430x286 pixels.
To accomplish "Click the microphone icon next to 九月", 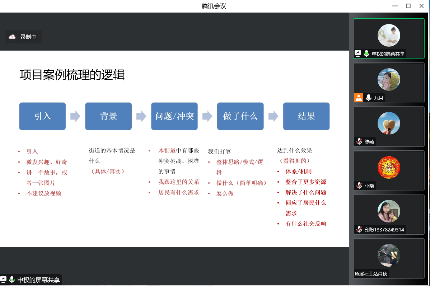I will click(x=368, y=98).
